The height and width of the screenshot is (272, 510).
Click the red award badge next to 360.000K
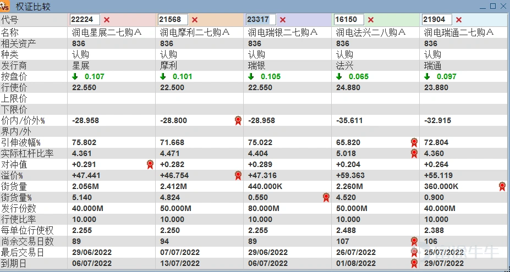point(502,186)
